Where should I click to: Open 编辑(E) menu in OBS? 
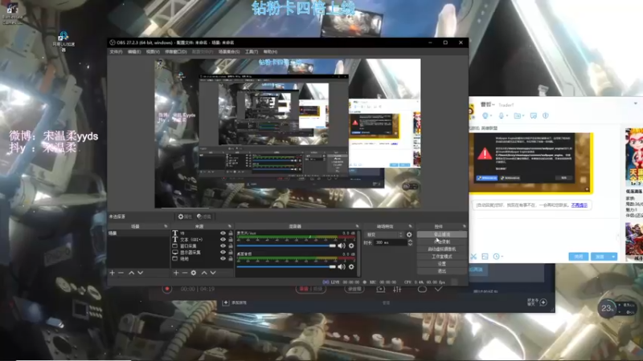(x=134, y=52)
